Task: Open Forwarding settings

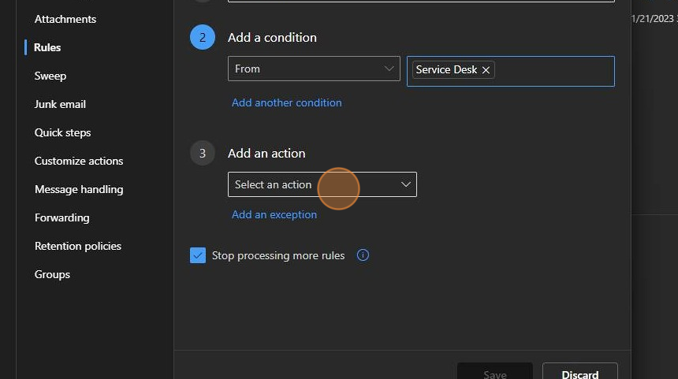Action: (61, 217)
